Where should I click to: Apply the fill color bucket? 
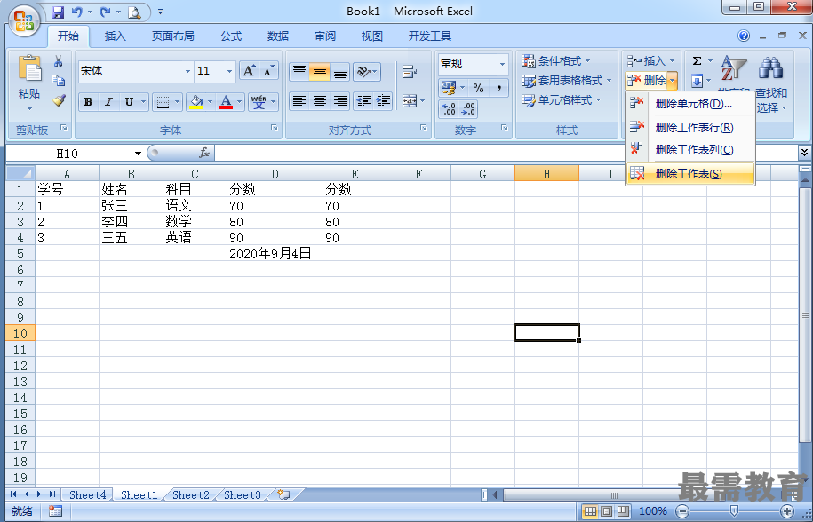tap(196, 101)
